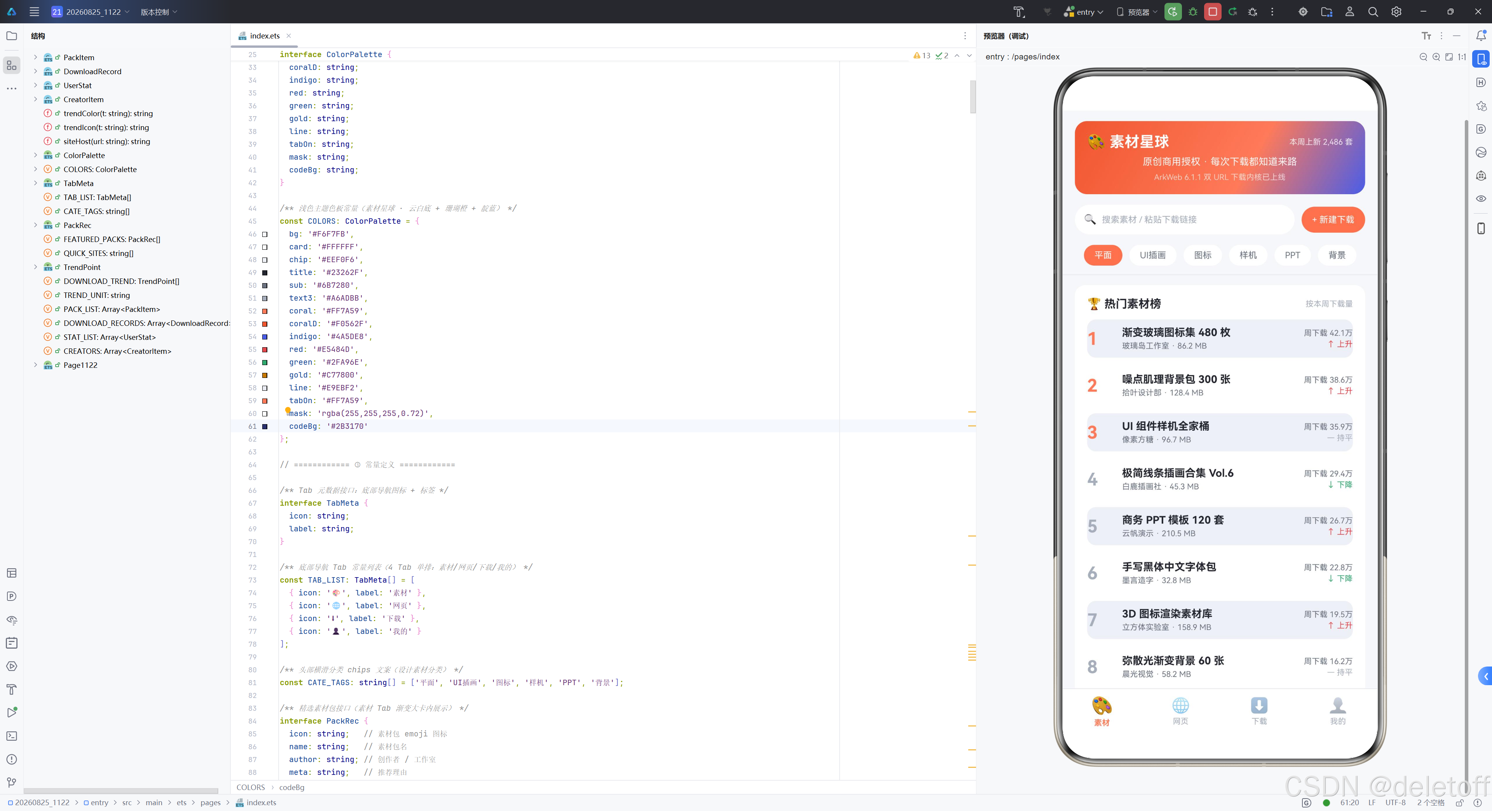Click the search field 搜索素材 / 粘贴下载链接

(x=1184, y=219)
